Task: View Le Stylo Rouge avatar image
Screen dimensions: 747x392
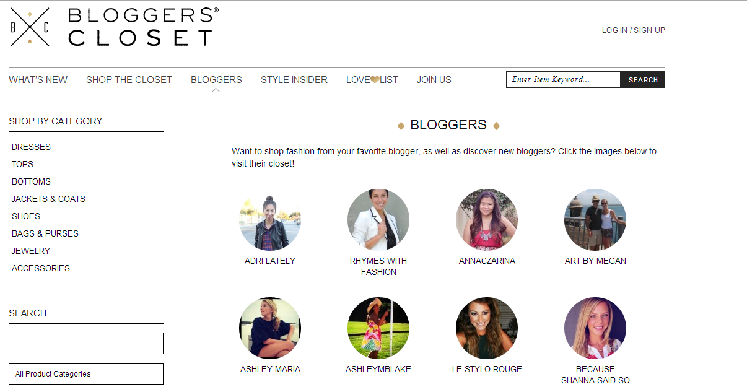Action: click(487, 328)
